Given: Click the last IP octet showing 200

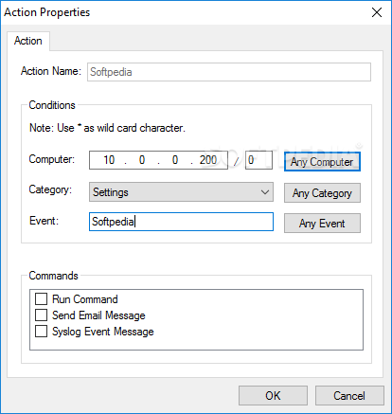Looking at the screenshot, I should coord(208,160).
